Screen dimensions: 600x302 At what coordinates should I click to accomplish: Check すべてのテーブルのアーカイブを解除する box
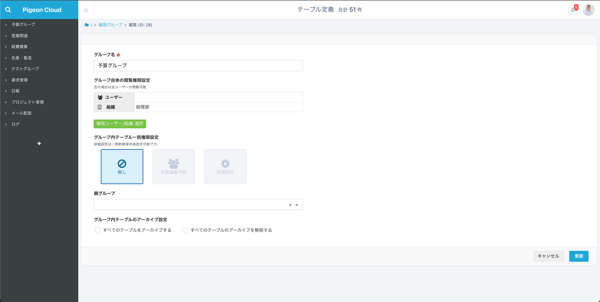click(x=185, y=230)
